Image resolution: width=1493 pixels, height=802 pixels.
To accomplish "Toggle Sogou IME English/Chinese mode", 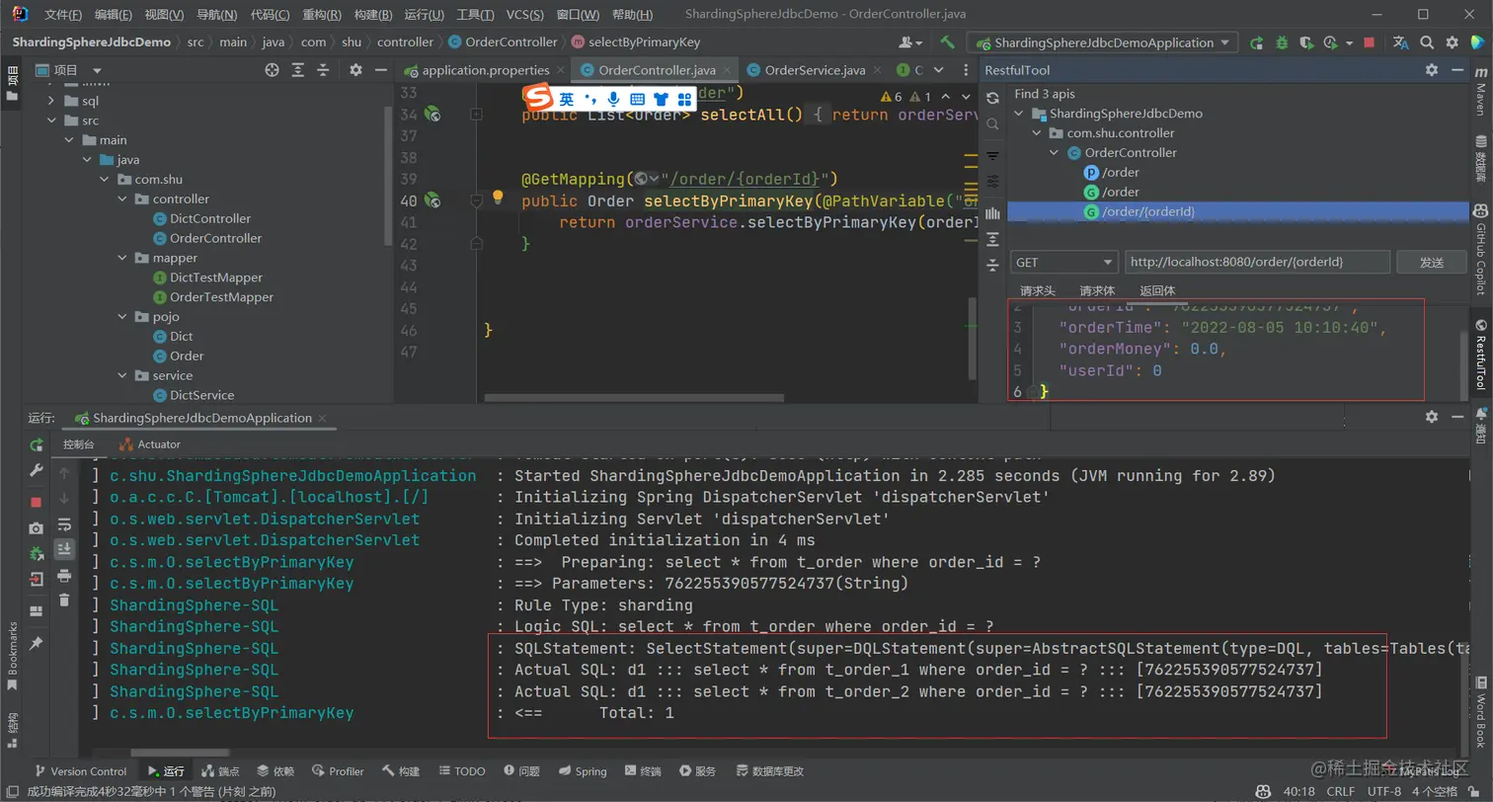I will pyautogui.click(x=566, y=99).
